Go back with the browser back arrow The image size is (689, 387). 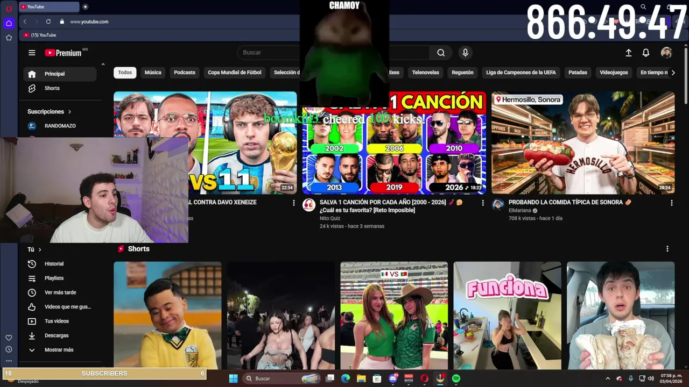pyautogui.click(x=25, y=21)
